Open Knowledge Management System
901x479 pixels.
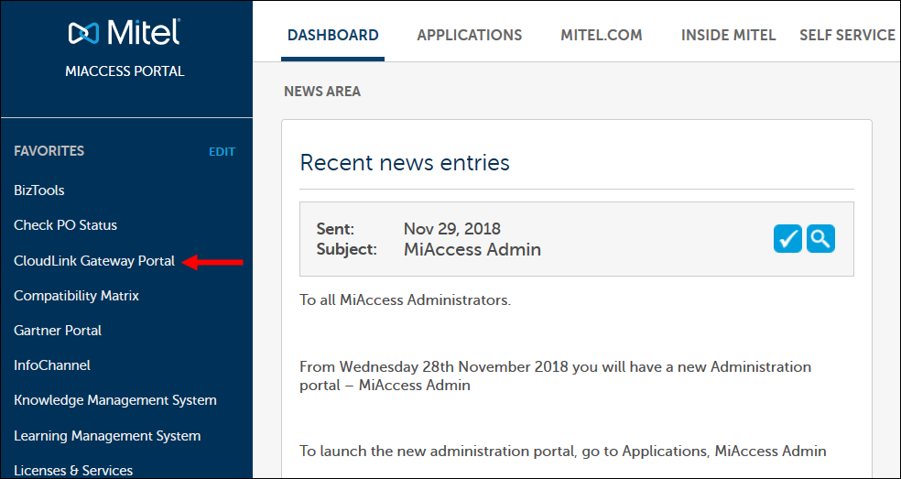[x=115, y=400]
